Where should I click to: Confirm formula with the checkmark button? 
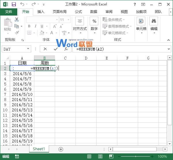[56, 49]
